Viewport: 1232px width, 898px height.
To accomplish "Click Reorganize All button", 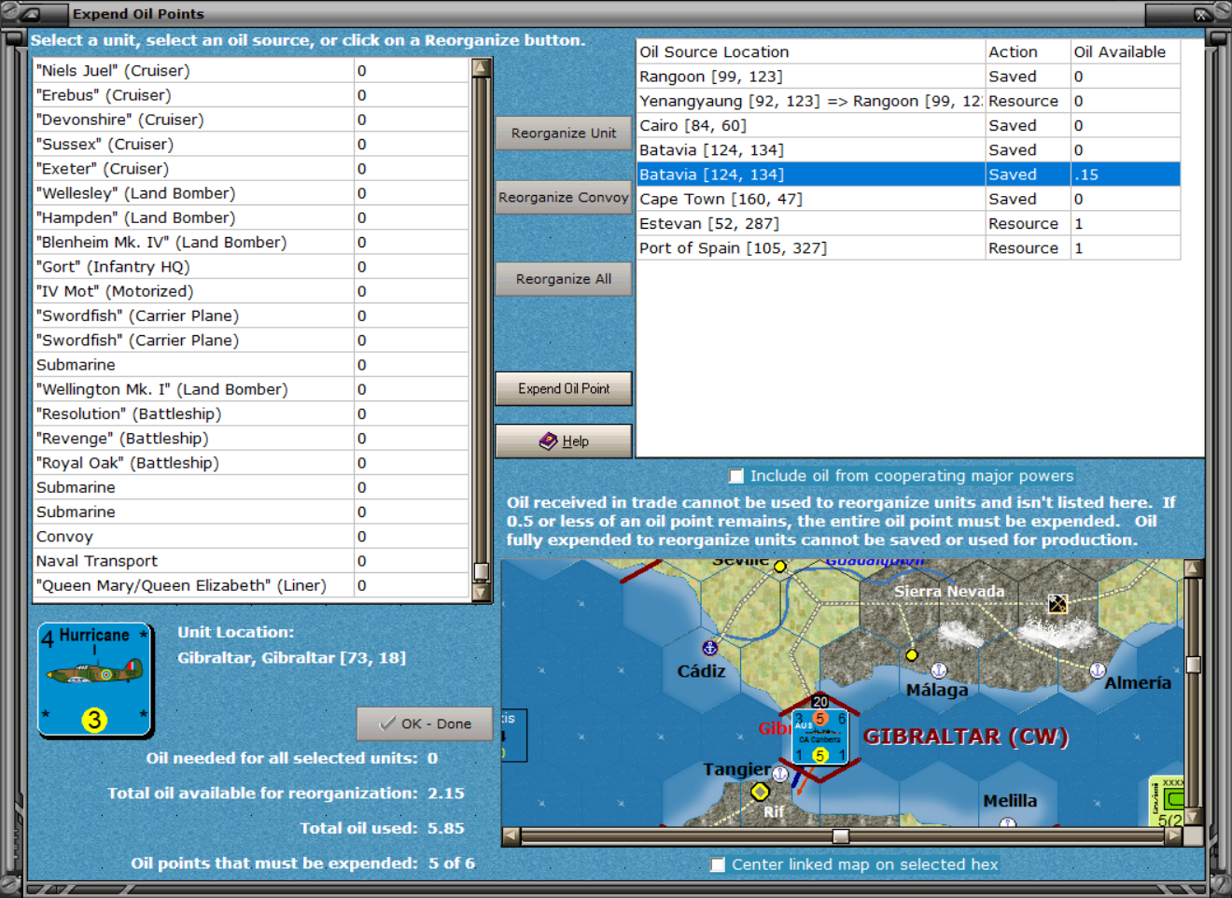I will tap(564, 279).
